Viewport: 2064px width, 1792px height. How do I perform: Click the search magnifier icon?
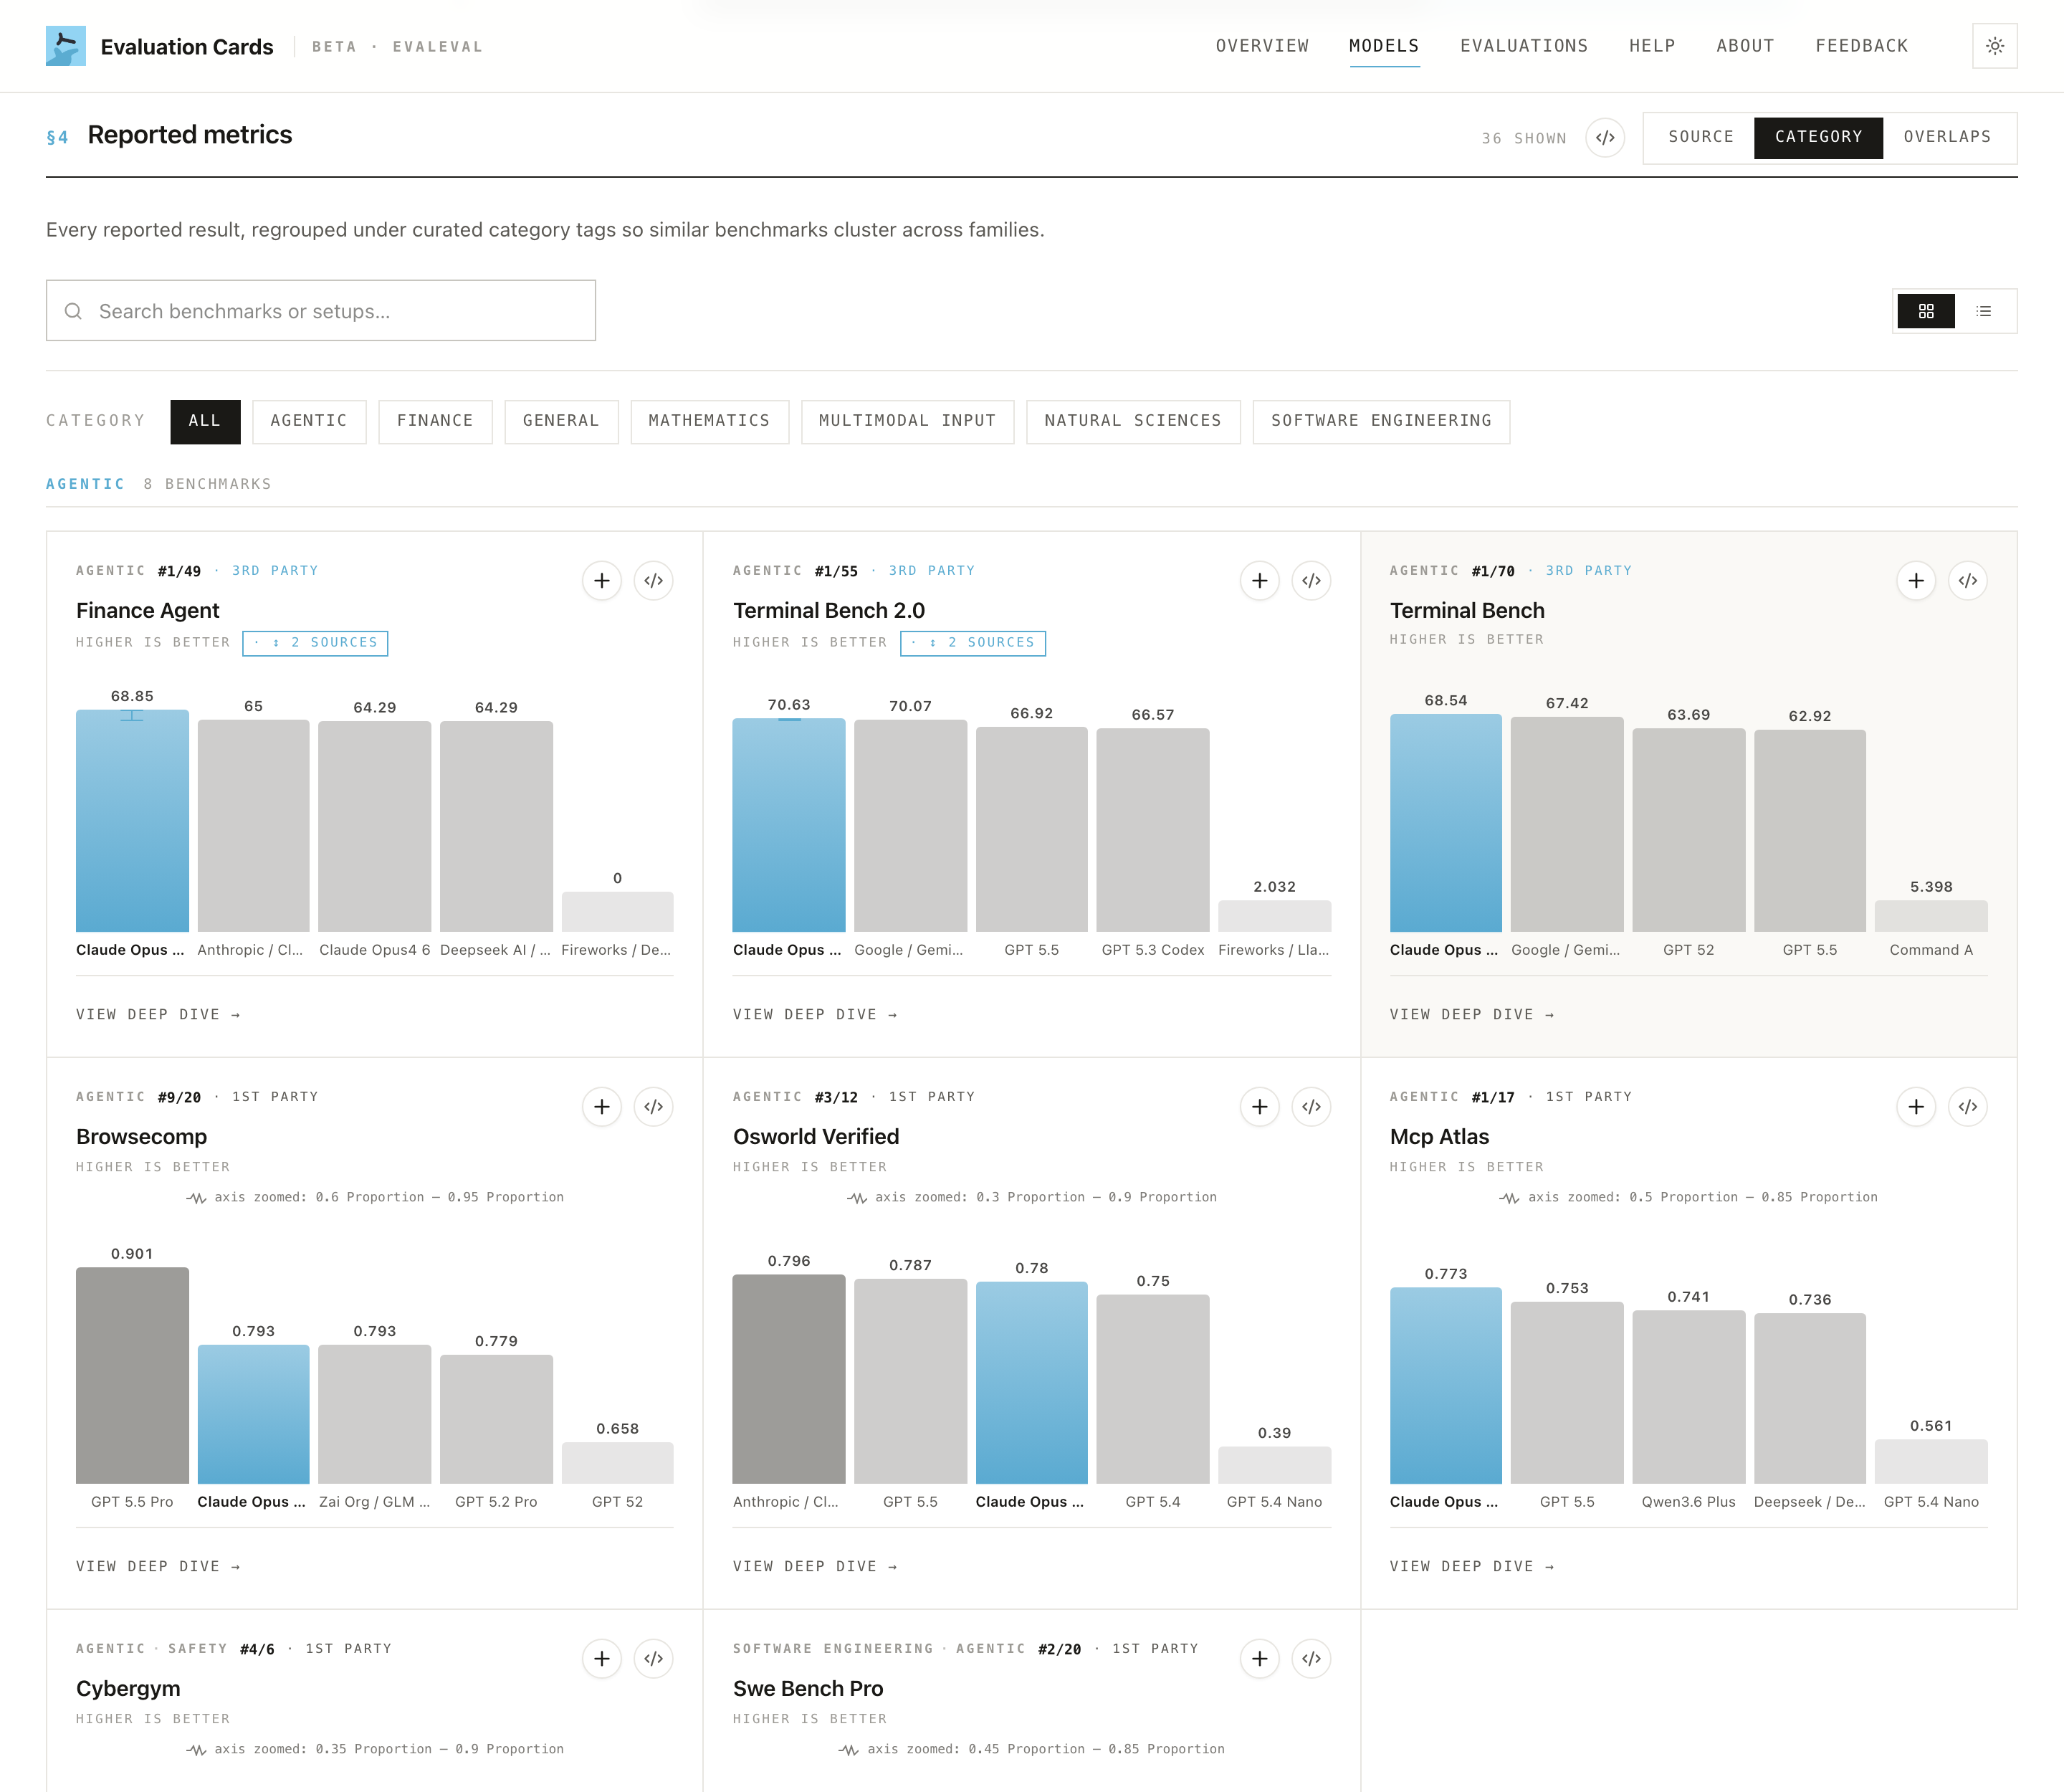pos(73,311)
